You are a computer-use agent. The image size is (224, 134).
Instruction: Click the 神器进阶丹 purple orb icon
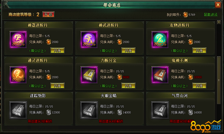point(18,40)
